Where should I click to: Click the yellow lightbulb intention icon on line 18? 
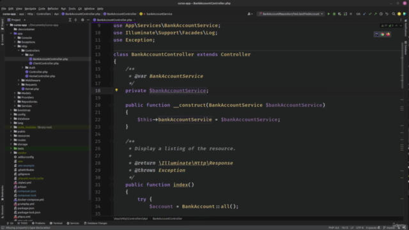pyautogui.click(x=116, y=90)
